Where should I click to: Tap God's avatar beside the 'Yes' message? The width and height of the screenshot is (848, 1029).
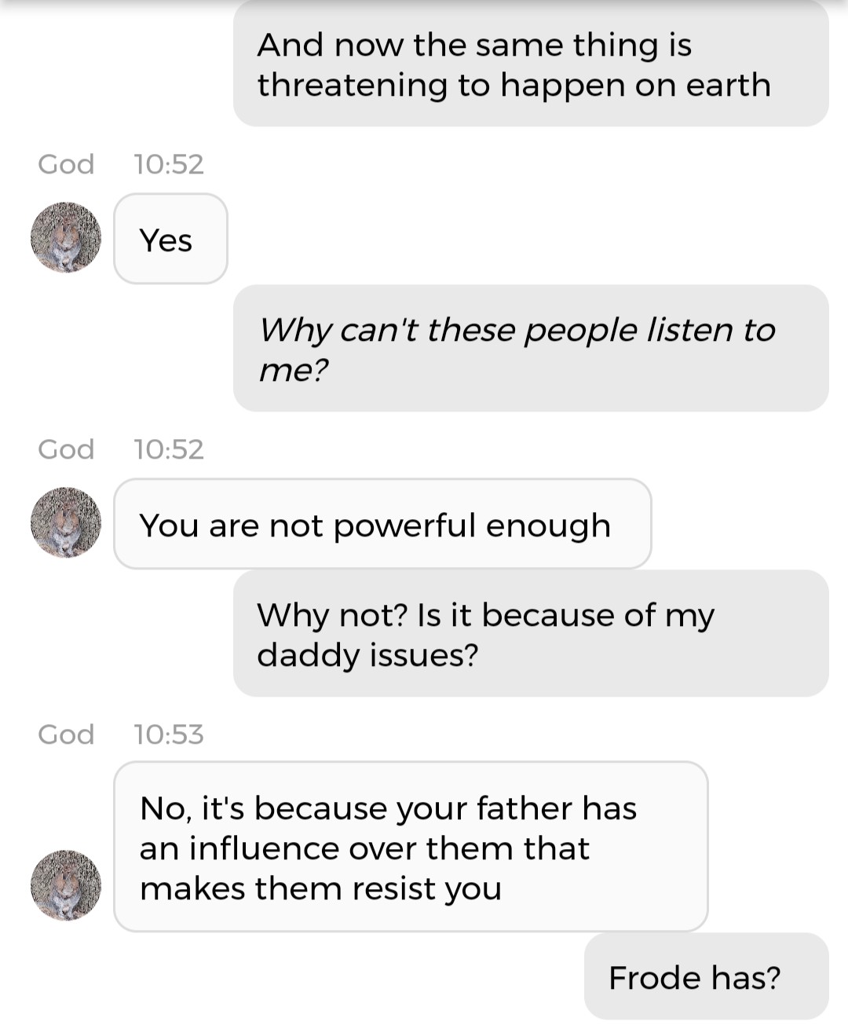66,237
